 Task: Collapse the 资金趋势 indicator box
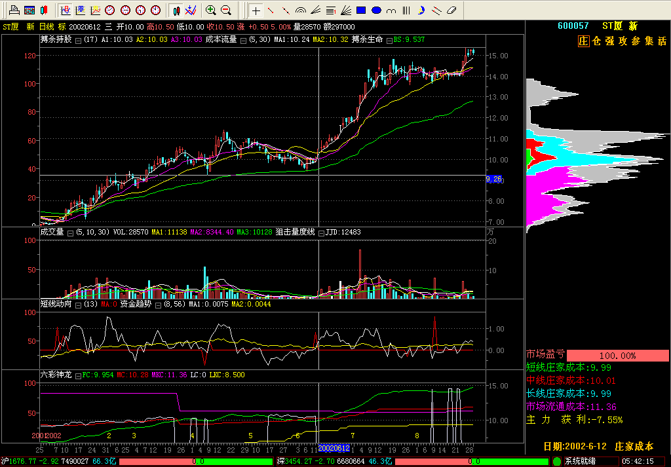click(x=158, y=305)
